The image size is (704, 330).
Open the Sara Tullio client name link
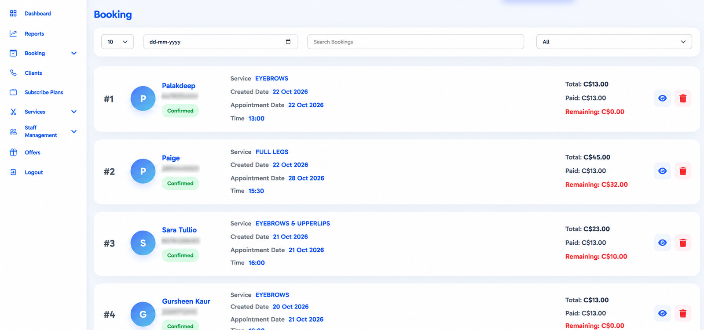[179, 230]
